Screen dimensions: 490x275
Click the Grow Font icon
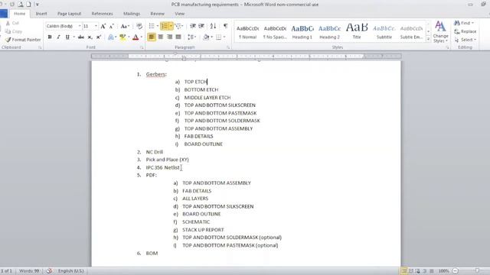(x=103, y=26)
